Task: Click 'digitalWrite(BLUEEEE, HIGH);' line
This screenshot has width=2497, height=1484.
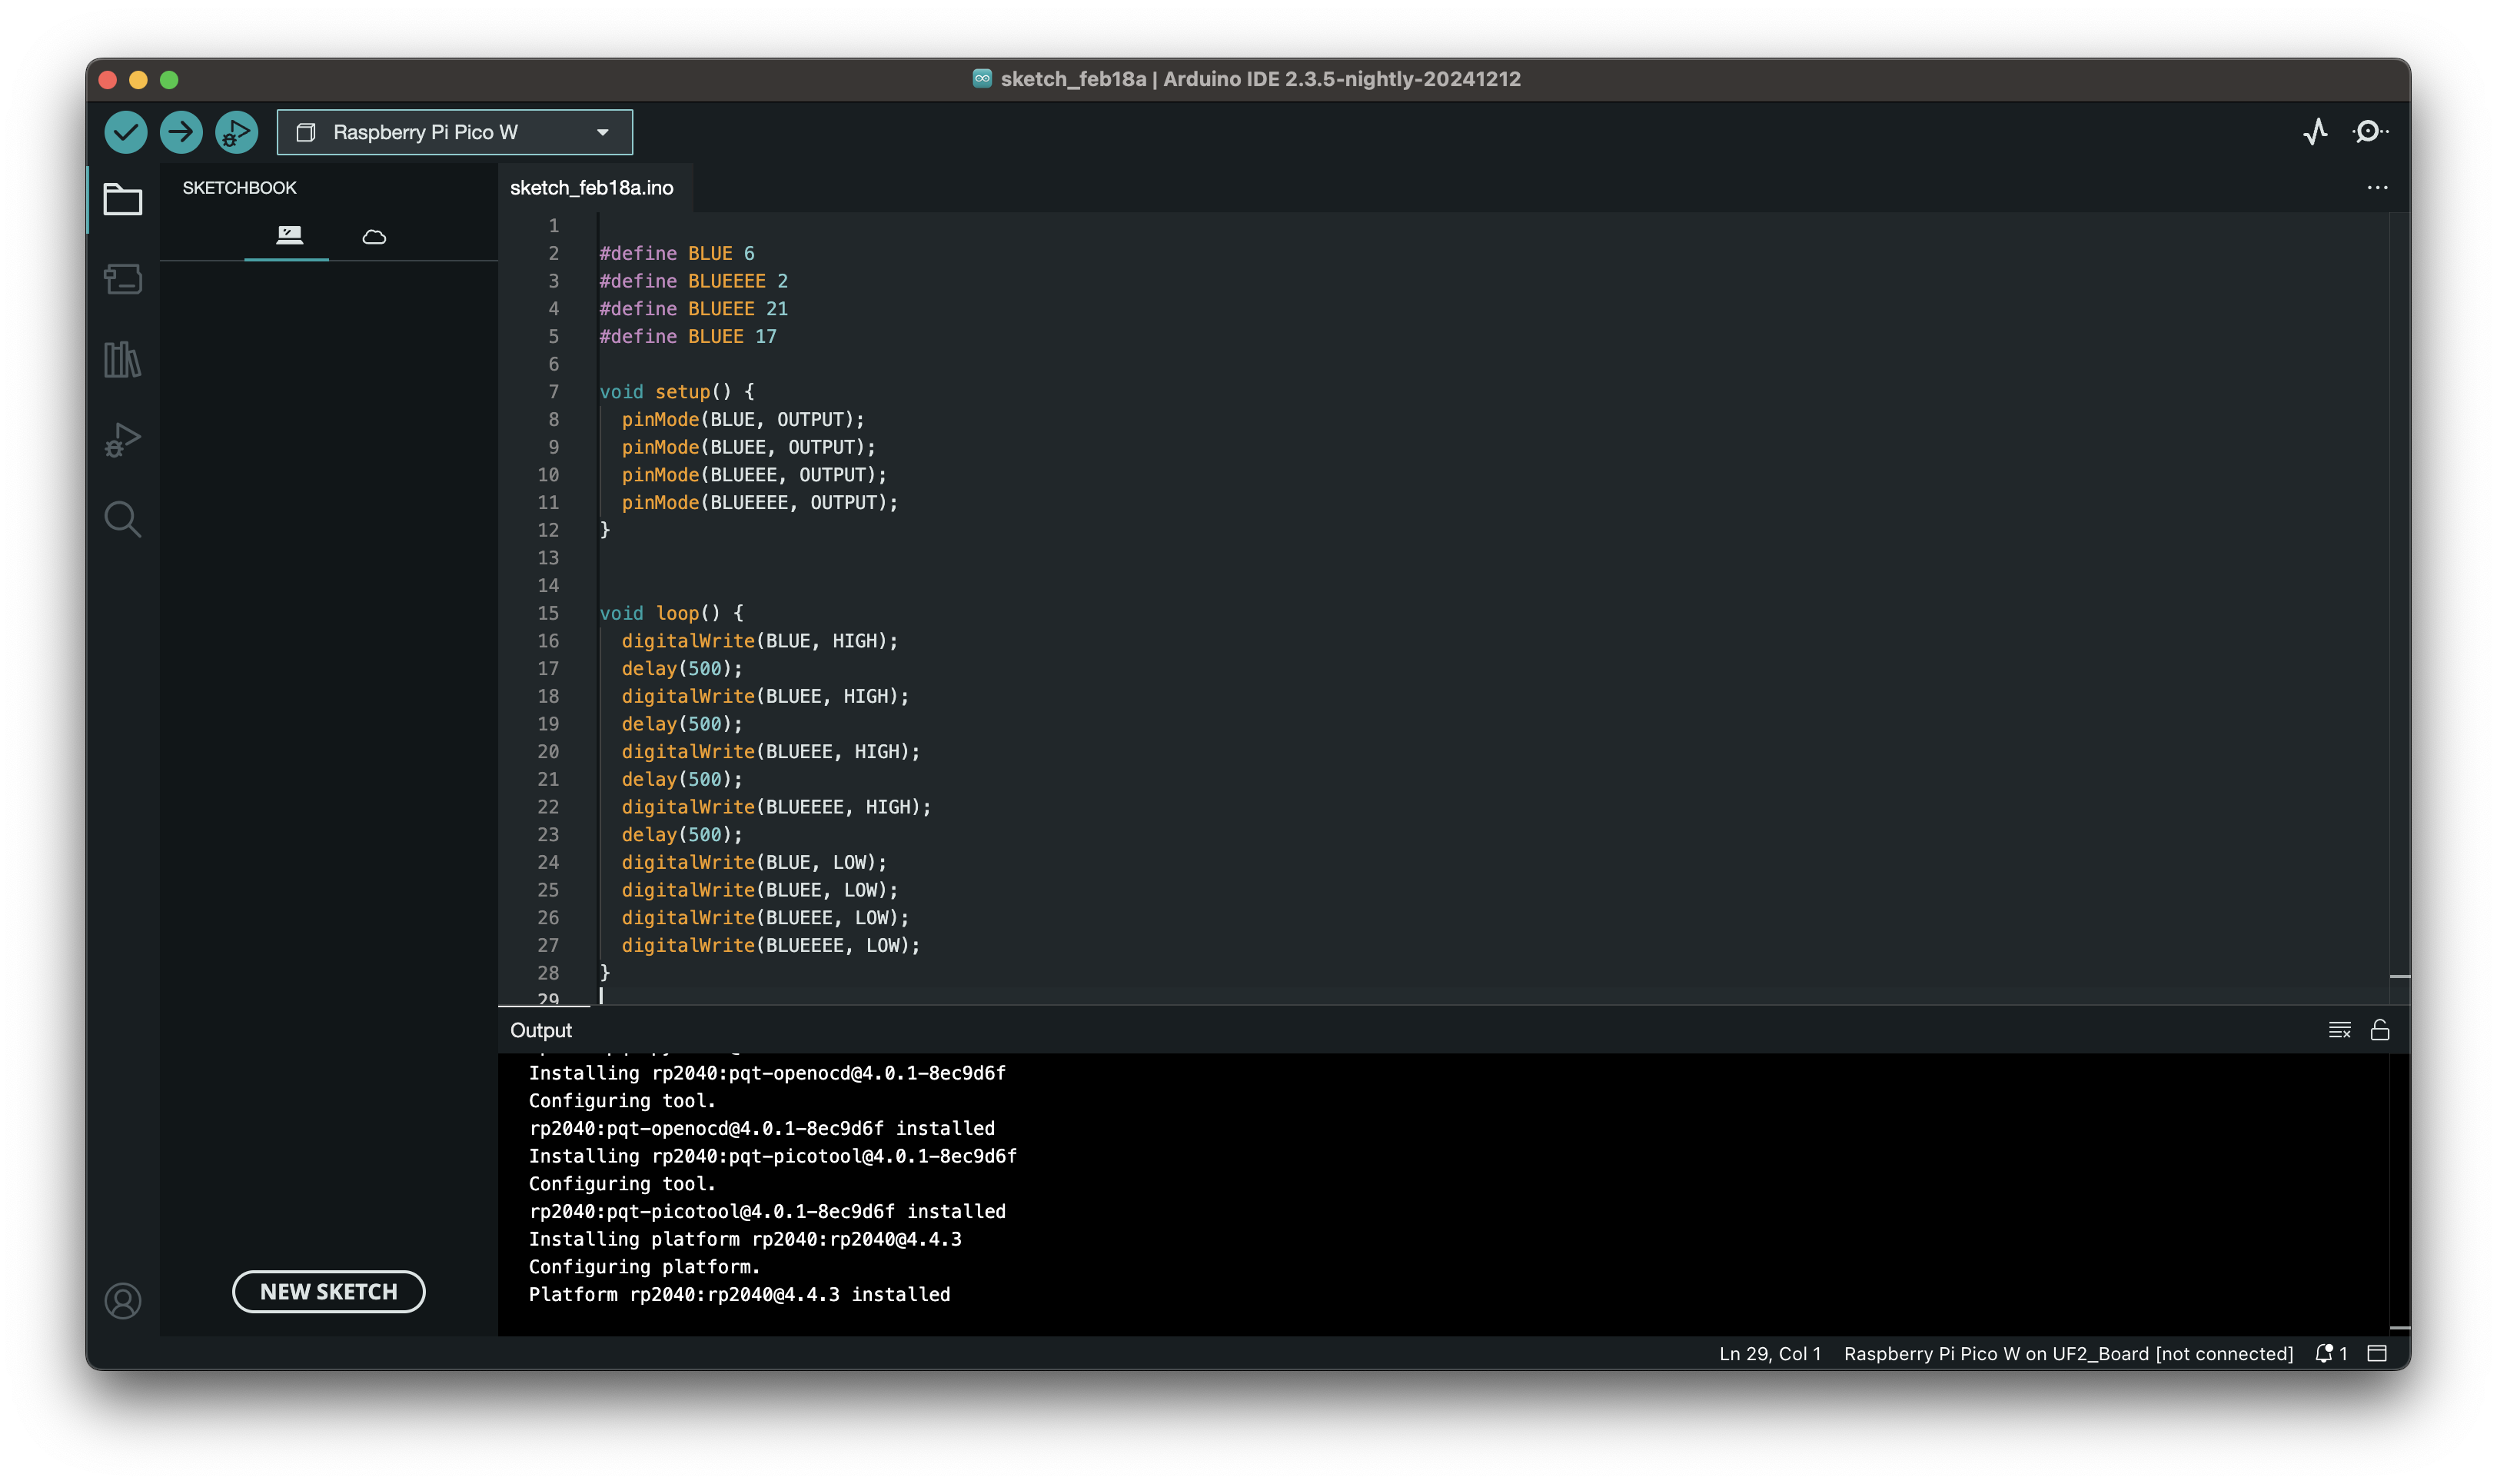Action: pyautogui.click(x=776, y=807)
